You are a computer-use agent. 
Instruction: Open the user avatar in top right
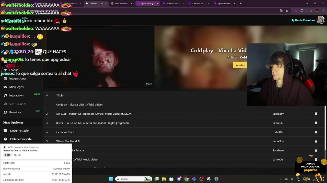320,20
